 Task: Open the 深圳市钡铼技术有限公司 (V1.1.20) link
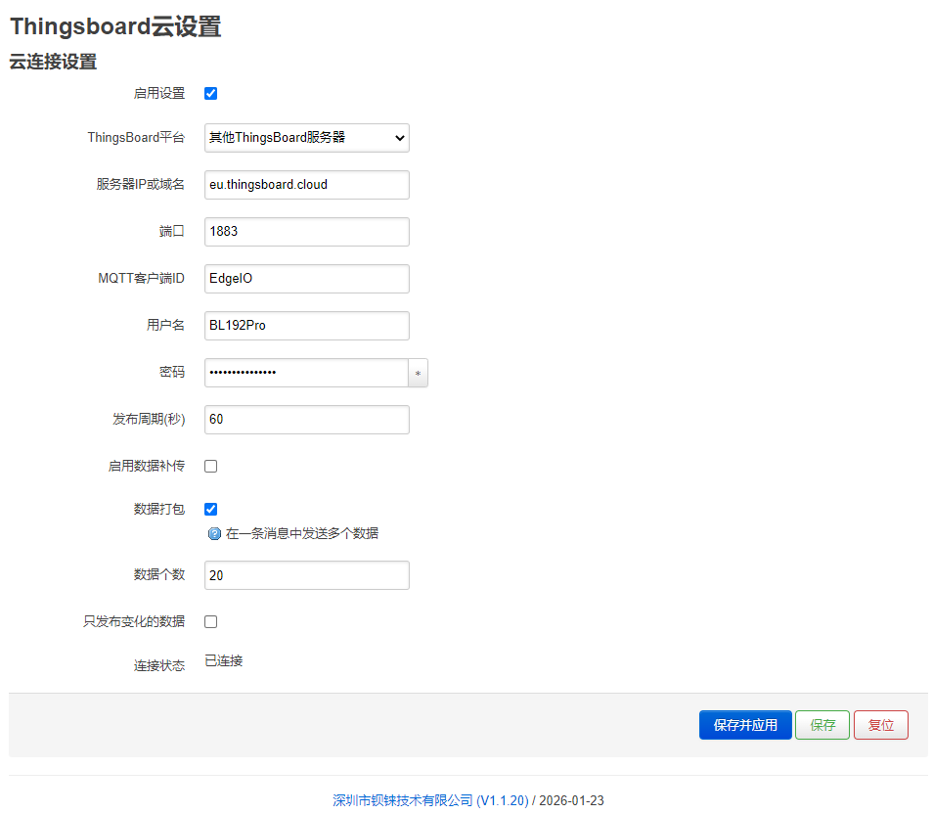pyautogui.click(x=430, y=800)
